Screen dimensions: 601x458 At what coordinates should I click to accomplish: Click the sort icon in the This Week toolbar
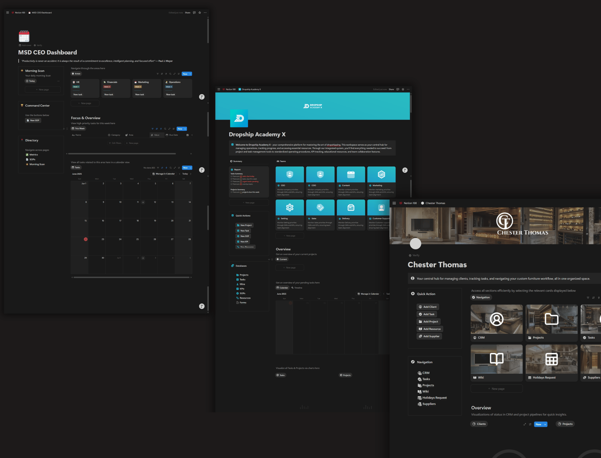tap(157, 129)
